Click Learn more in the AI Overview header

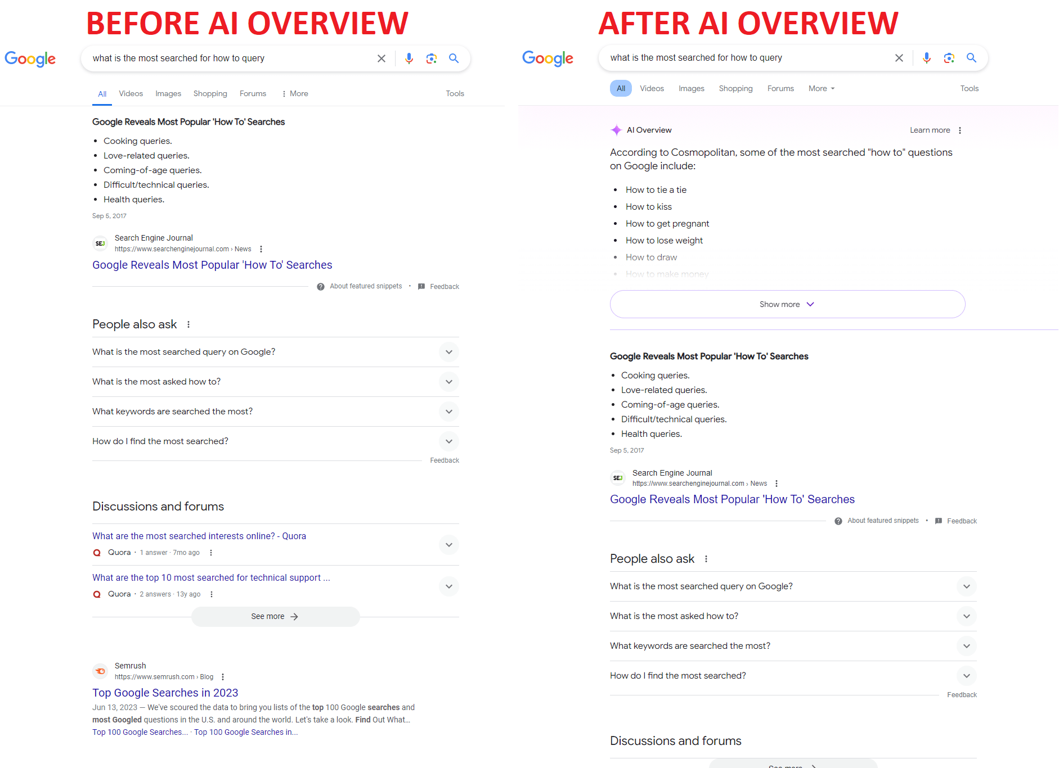click(x=930, y=130)
